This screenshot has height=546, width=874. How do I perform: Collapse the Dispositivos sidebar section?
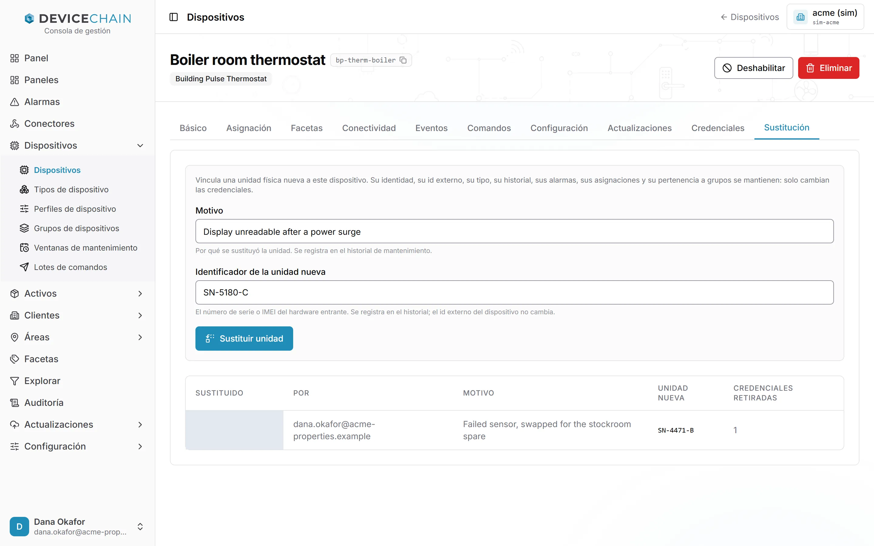(140, 146)
